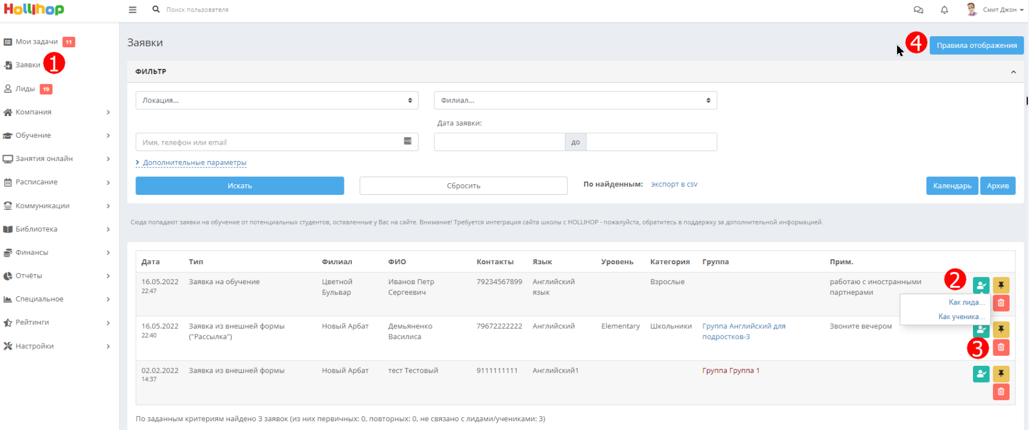Expand the Обучение sidebar section
Viewport: 1029px width, 430px height.
point(57,135)
